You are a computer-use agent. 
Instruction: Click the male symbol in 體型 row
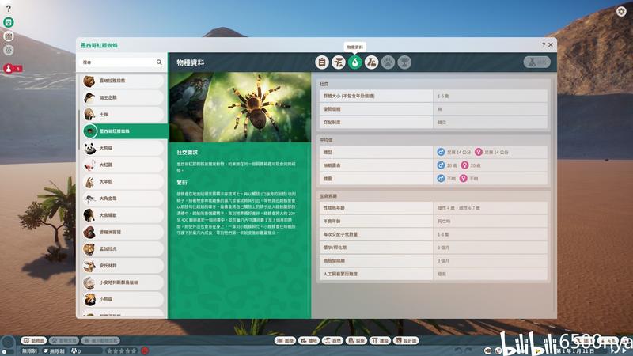coord(441,152)
